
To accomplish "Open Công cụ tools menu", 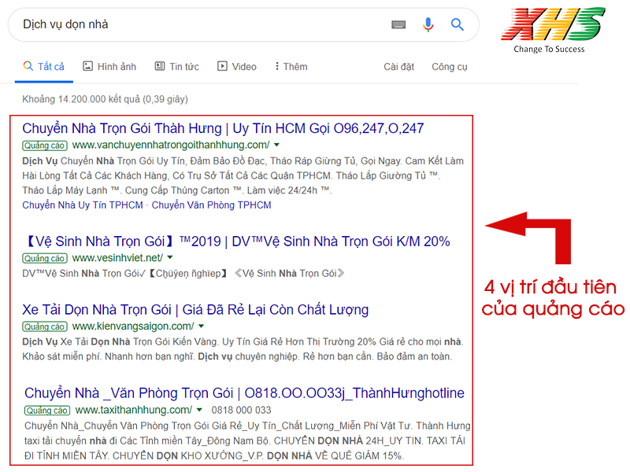I will 450,67.
